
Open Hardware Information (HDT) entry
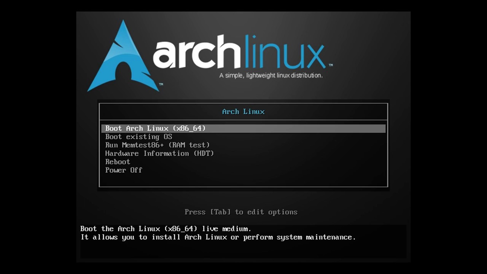tap(160, 153)
